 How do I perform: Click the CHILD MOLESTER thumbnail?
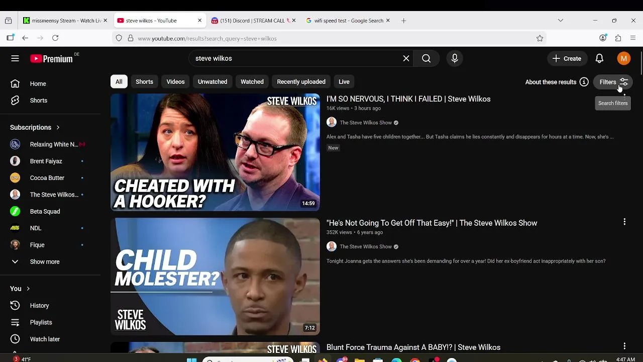(x=215, y=277)
